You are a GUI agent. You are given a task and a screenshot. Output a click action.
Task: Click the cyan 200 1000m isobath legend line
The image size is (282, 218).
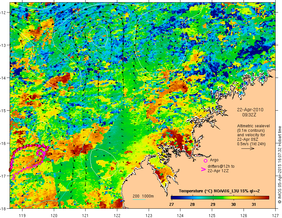pos(139,199)
